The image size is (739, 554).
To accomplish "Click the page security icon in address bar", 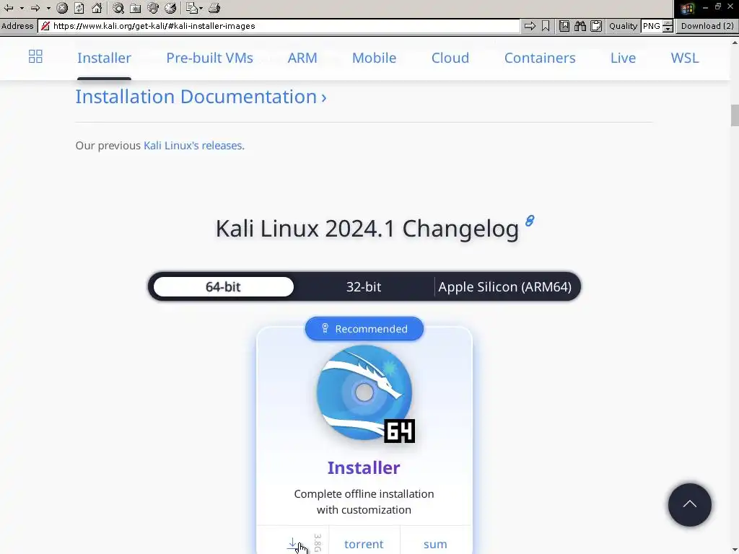I will (45, 26).
